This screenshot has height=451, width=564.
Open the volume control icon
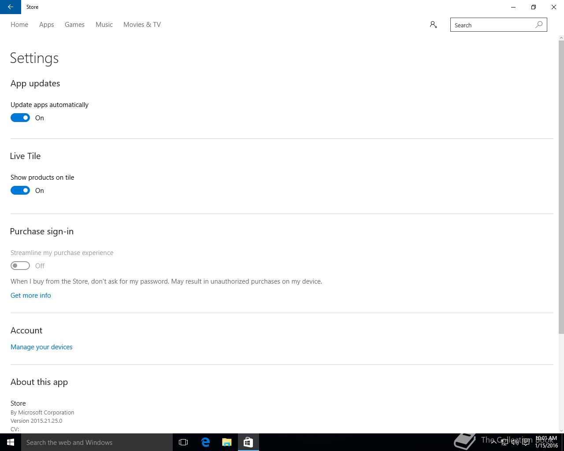515,442
